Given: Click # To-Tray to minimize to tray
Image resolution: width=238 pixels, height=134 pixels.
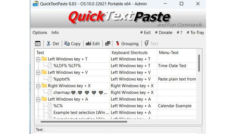Looking at the screenshot, I should coord(195,32).
